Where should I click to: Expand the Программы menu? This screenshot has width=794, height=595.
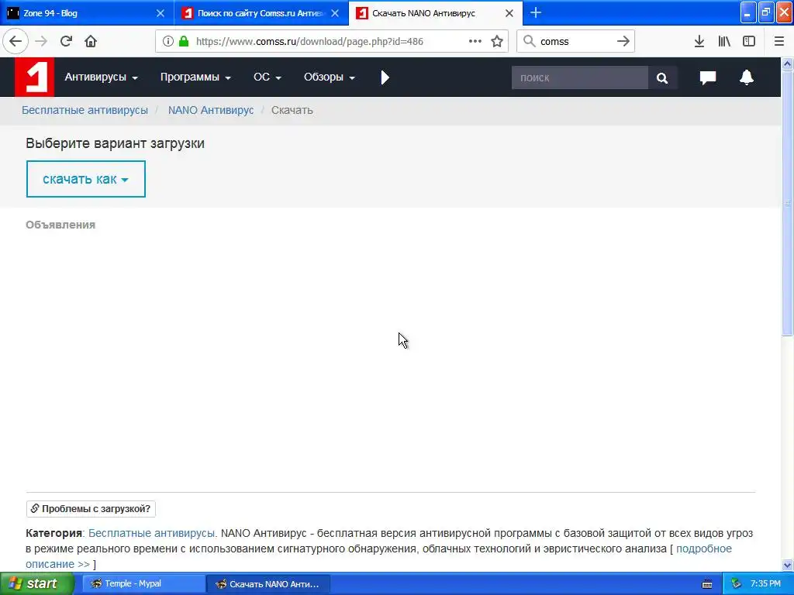point(195,77)
